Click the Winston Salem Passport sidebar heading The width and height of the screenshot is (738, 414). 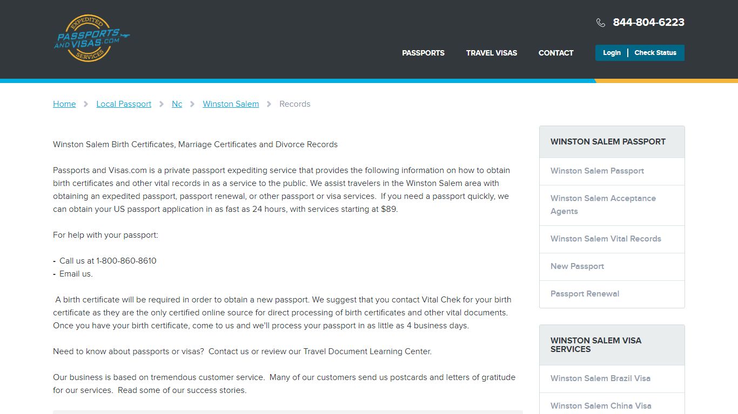click(x=608, y=142)
